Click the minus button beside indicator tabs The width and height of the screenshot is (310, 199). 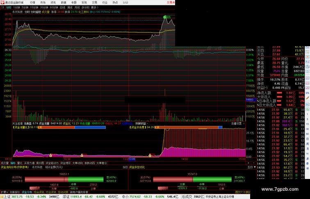point(254,163)
